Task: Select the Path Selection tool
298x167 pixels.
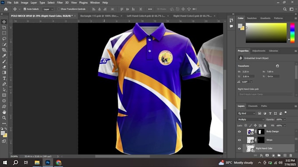Action: click(4, 90)
